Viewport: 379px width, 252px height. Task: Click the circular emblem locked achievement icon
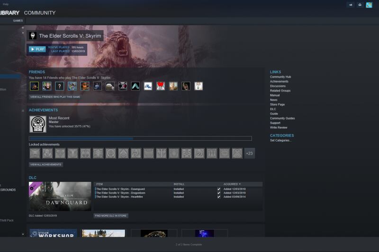click(x=111, y=153)
